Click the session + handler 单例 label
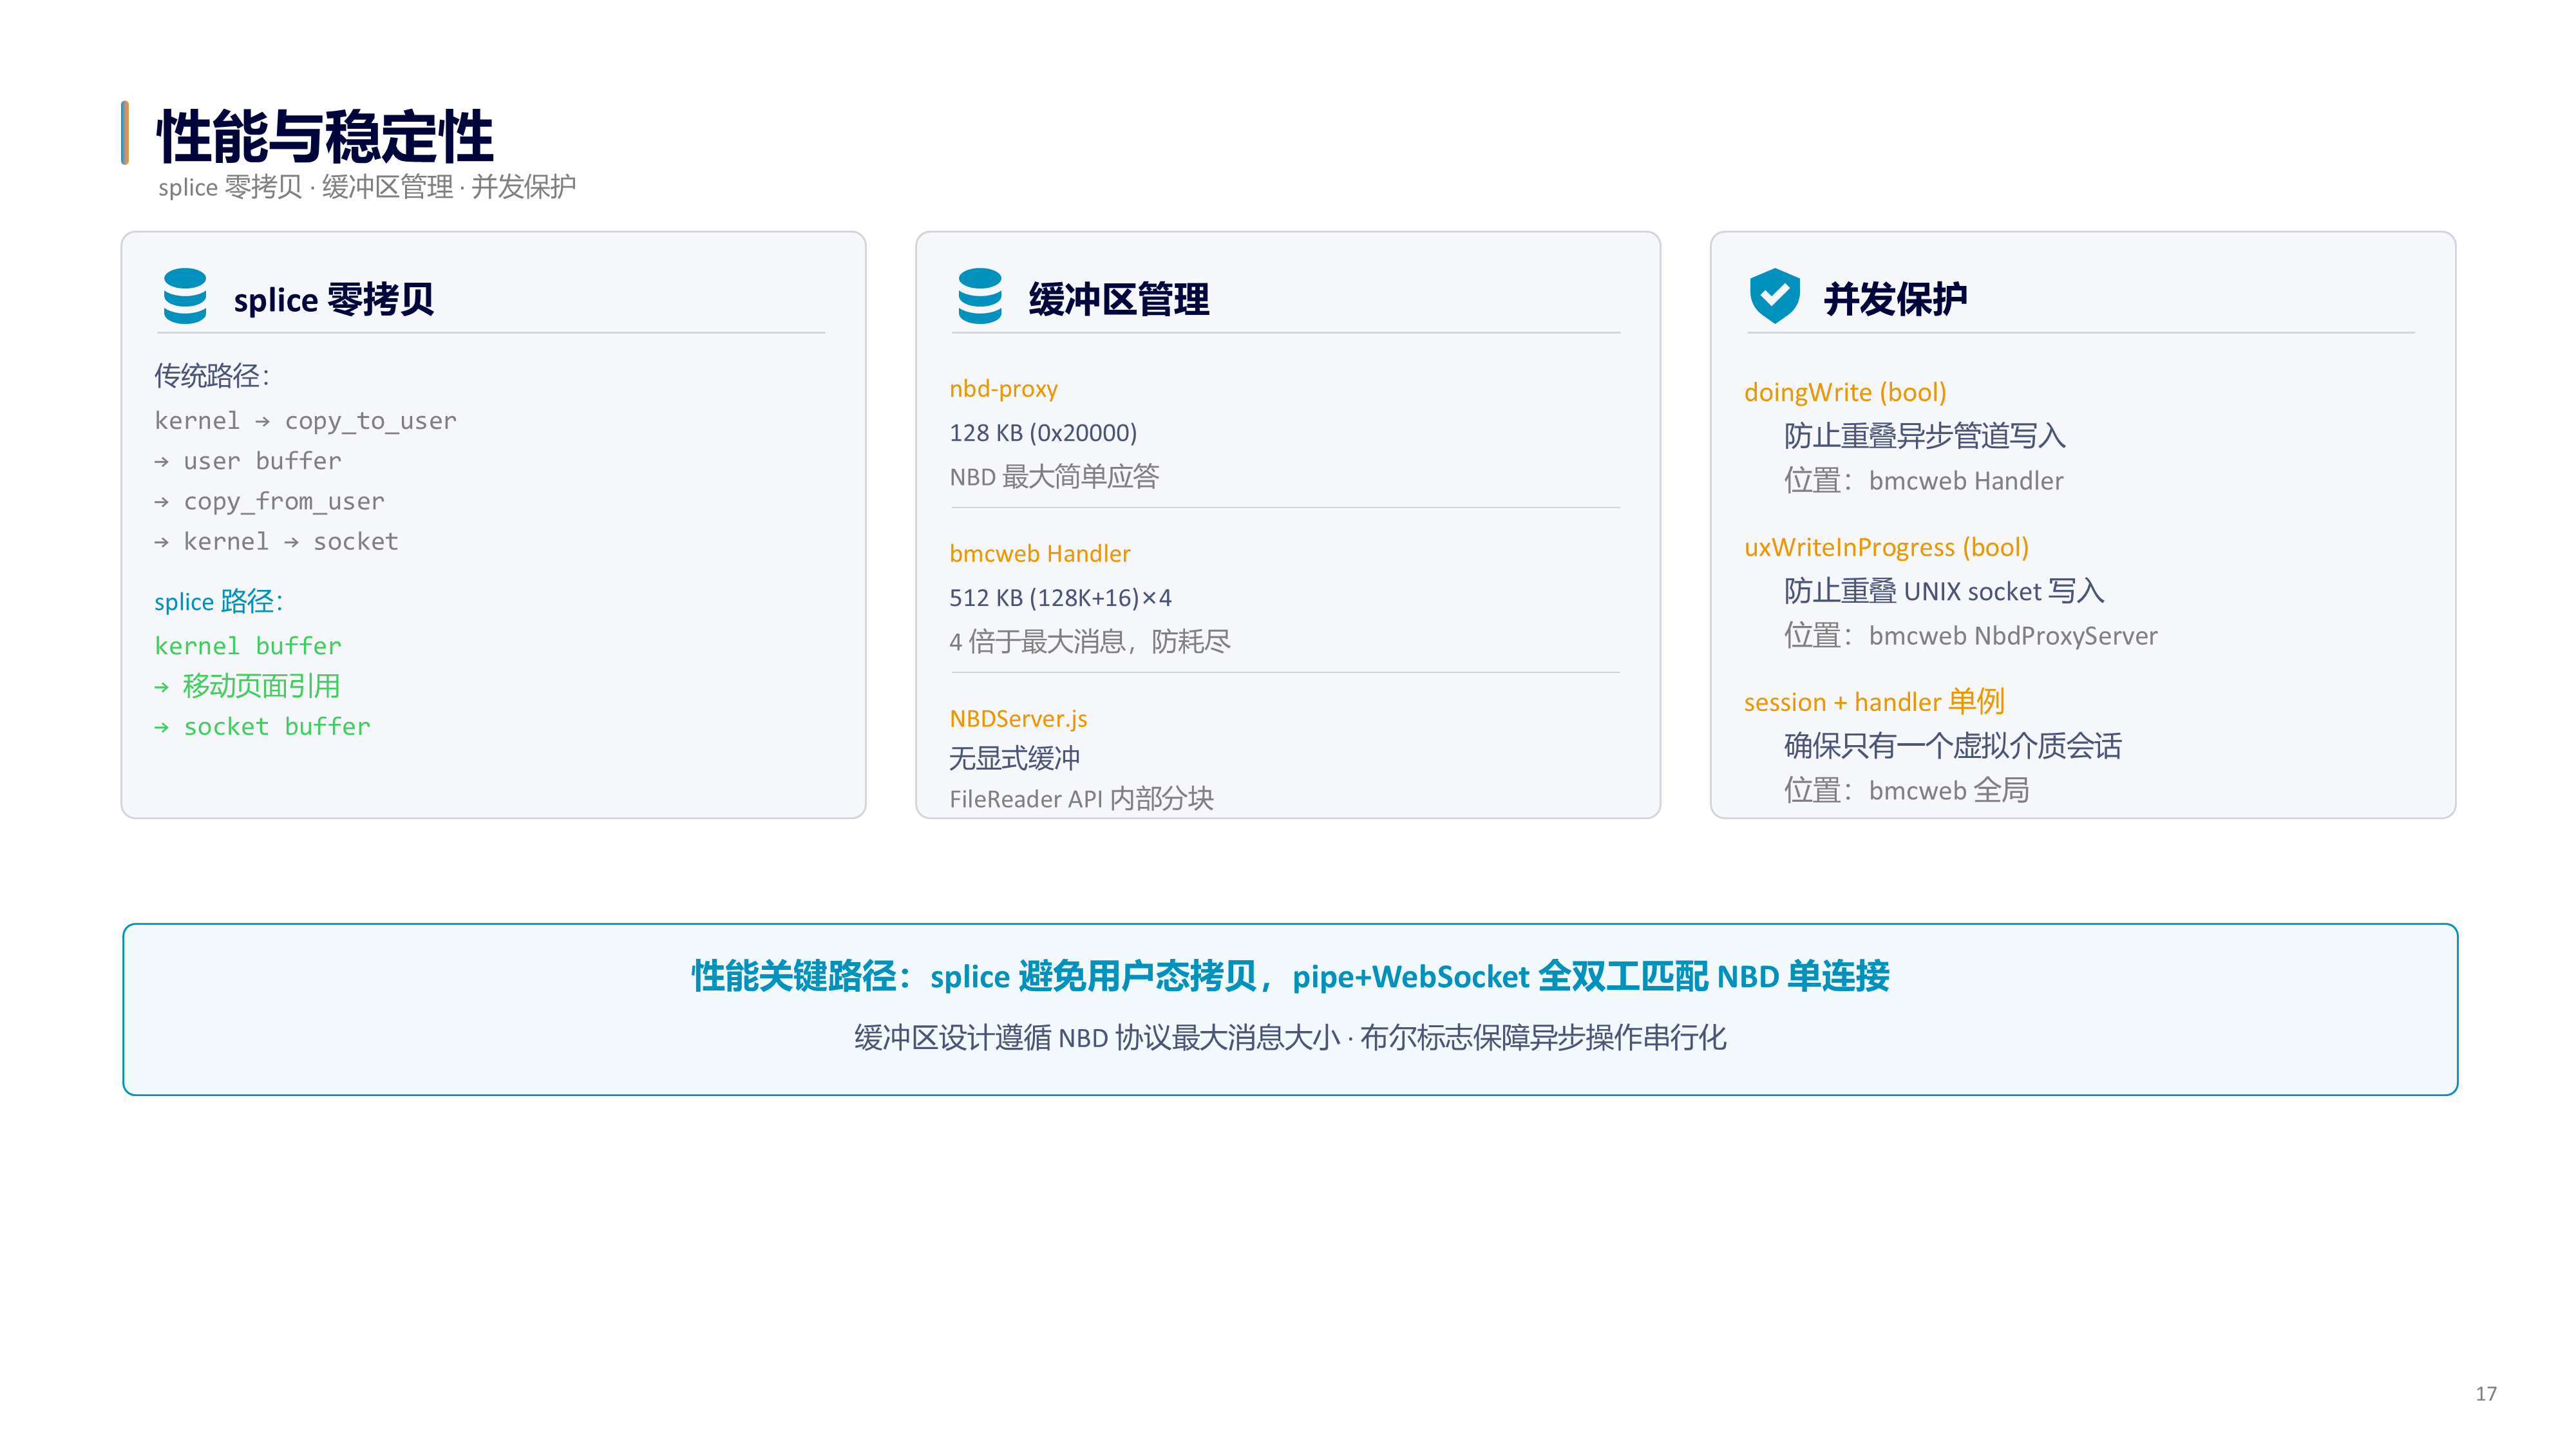The image size is (2576, 1449). (x=1874, y=701)
